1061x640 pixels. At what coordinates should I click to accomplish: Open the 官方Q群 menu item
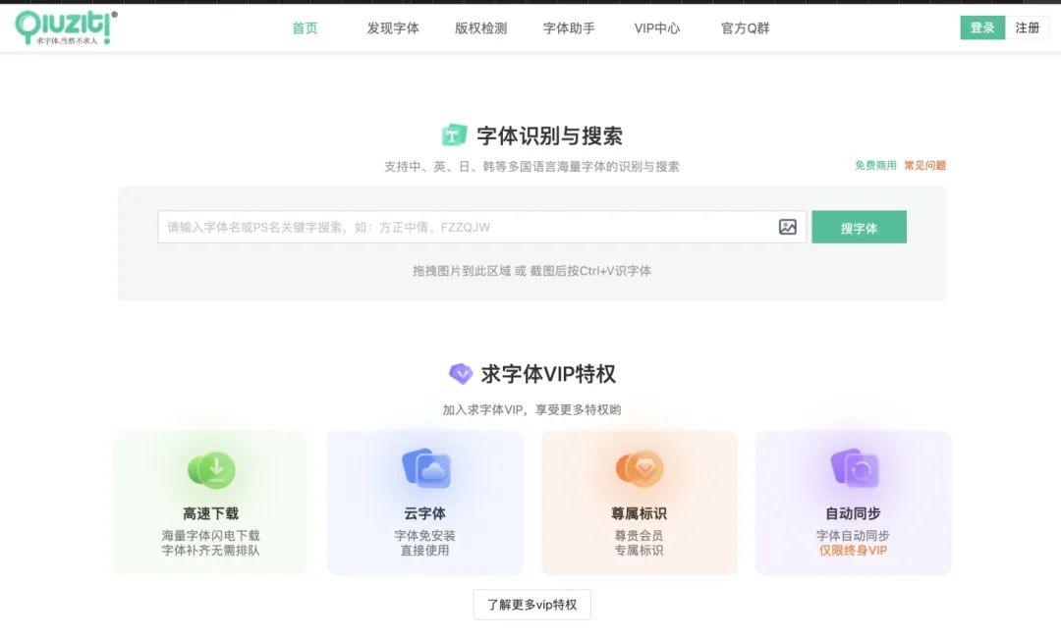743,28
